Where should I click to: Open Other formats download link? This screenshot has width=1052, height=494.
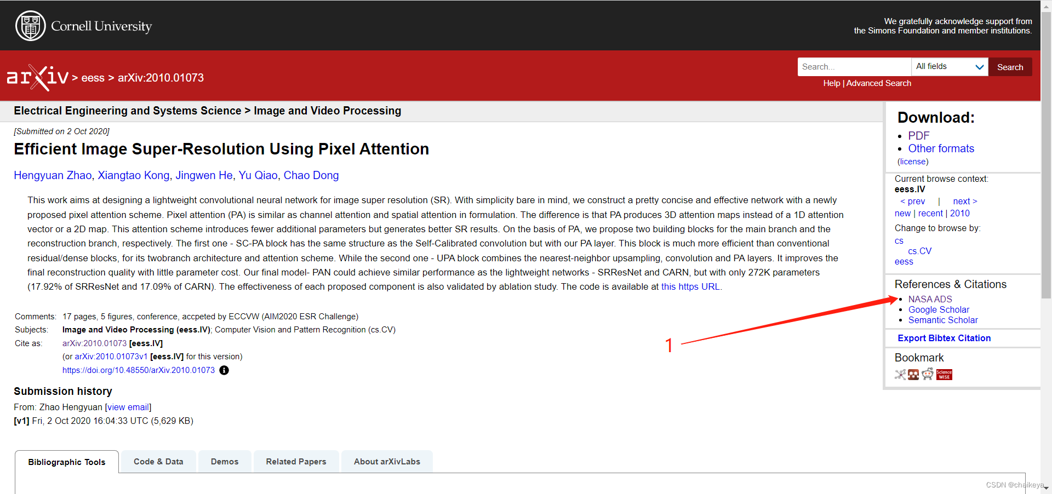pyautogui.click(x=941, y=148)
